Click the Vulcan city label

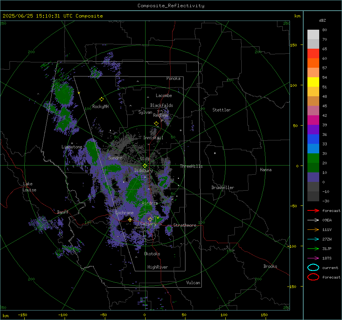(x=193, y=283)
